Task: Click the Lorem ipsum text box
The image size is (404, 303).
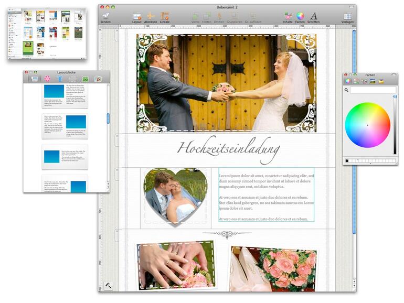Action: 267,194
